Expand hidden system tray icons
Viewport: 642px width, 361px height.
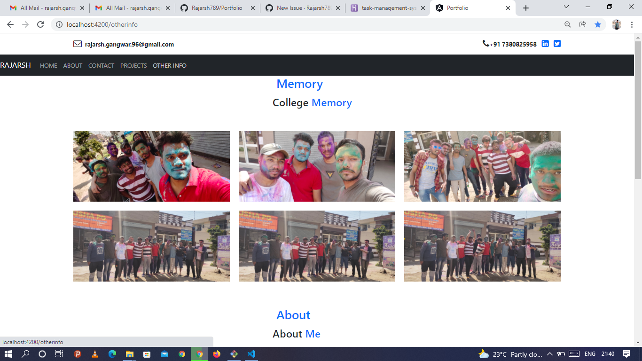[x=550, y=354]
